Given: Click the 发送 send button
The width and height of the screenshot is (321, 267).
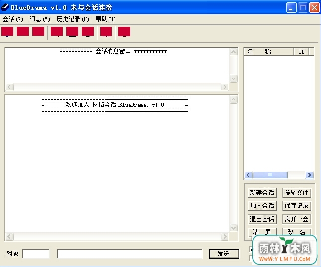Looking at the screenshot, I should (x=224, y=254).
